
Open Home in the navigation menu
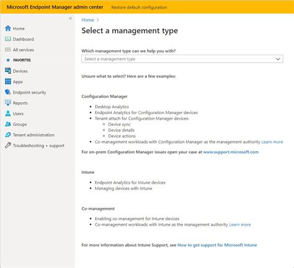pyautogui.click(x=19, y=29)
